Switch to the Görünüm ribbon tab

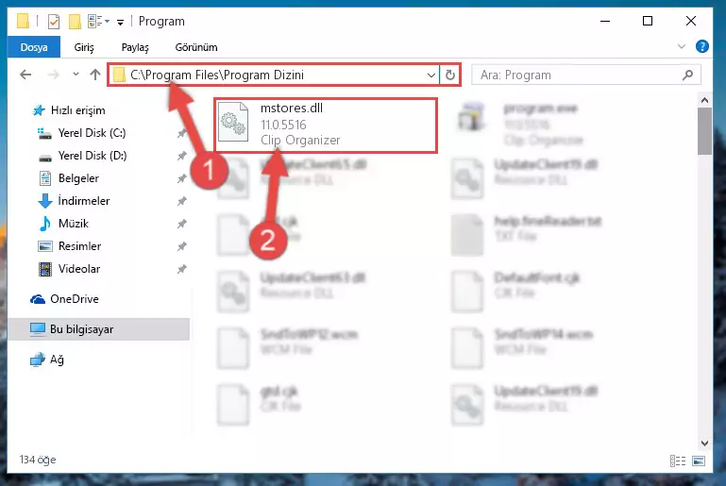[196, 47]
